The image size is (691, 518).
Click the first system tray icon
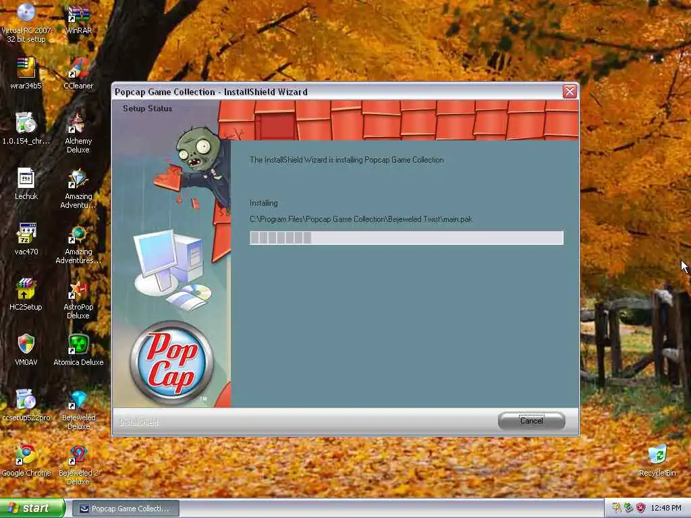[617, 509]
